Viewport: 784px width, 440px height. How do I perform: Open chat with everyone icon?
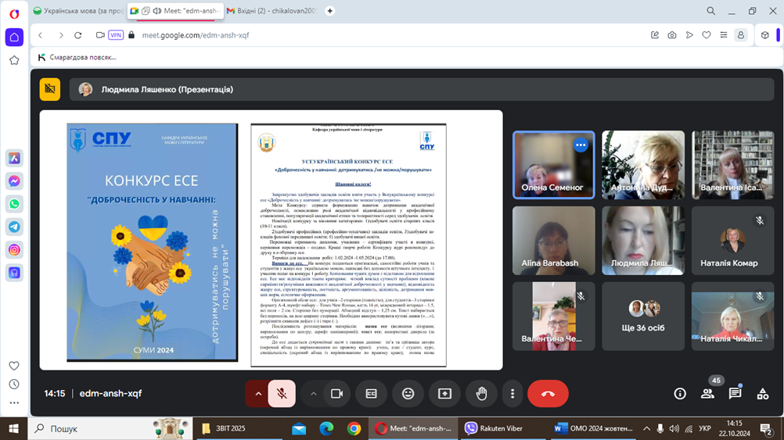point(735,394)
